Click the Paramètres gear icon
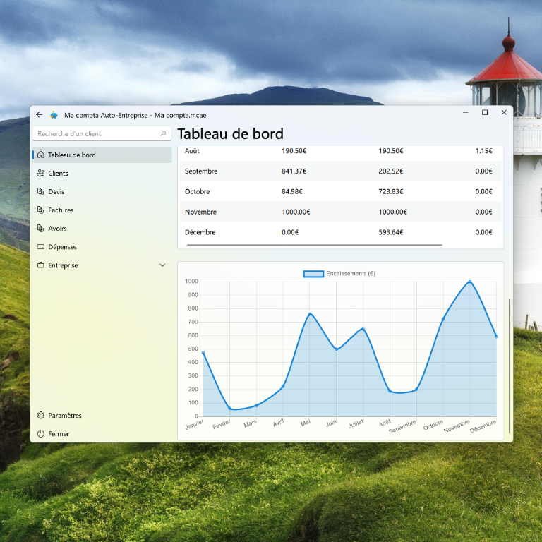This screenshot has height=542, width=542. 40,415
